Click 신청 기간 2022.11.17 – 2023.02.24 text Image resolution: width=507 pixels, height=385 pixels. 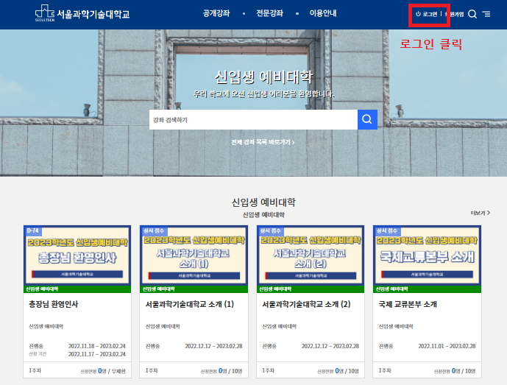[x=77, y=354]
